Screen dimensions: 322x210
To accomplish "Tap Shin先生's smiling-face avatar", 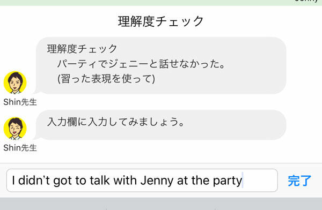I will pyautogui.click(x=15, y=129).
